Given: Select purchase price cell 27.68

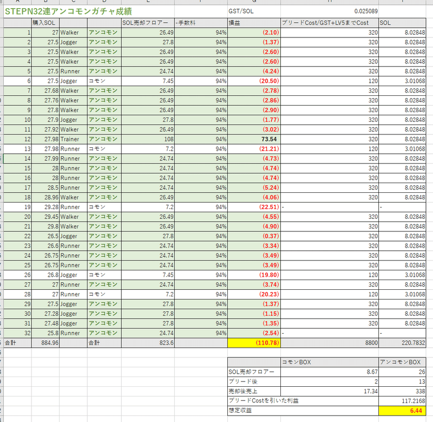Looking at the screenshot, I should (x=45, y=90).
